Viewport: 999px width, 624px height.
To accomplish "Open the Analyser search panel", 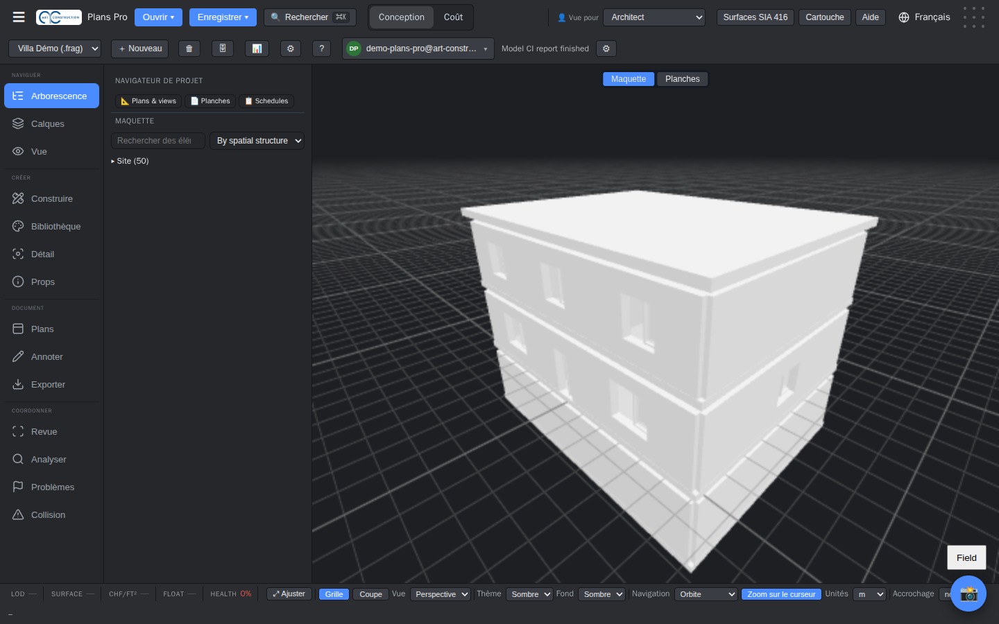I will point(52,459).
